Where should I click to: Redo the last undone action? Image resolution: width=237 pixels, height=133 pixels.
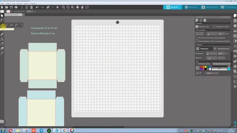pyautogui.click(x=42, y=7)
